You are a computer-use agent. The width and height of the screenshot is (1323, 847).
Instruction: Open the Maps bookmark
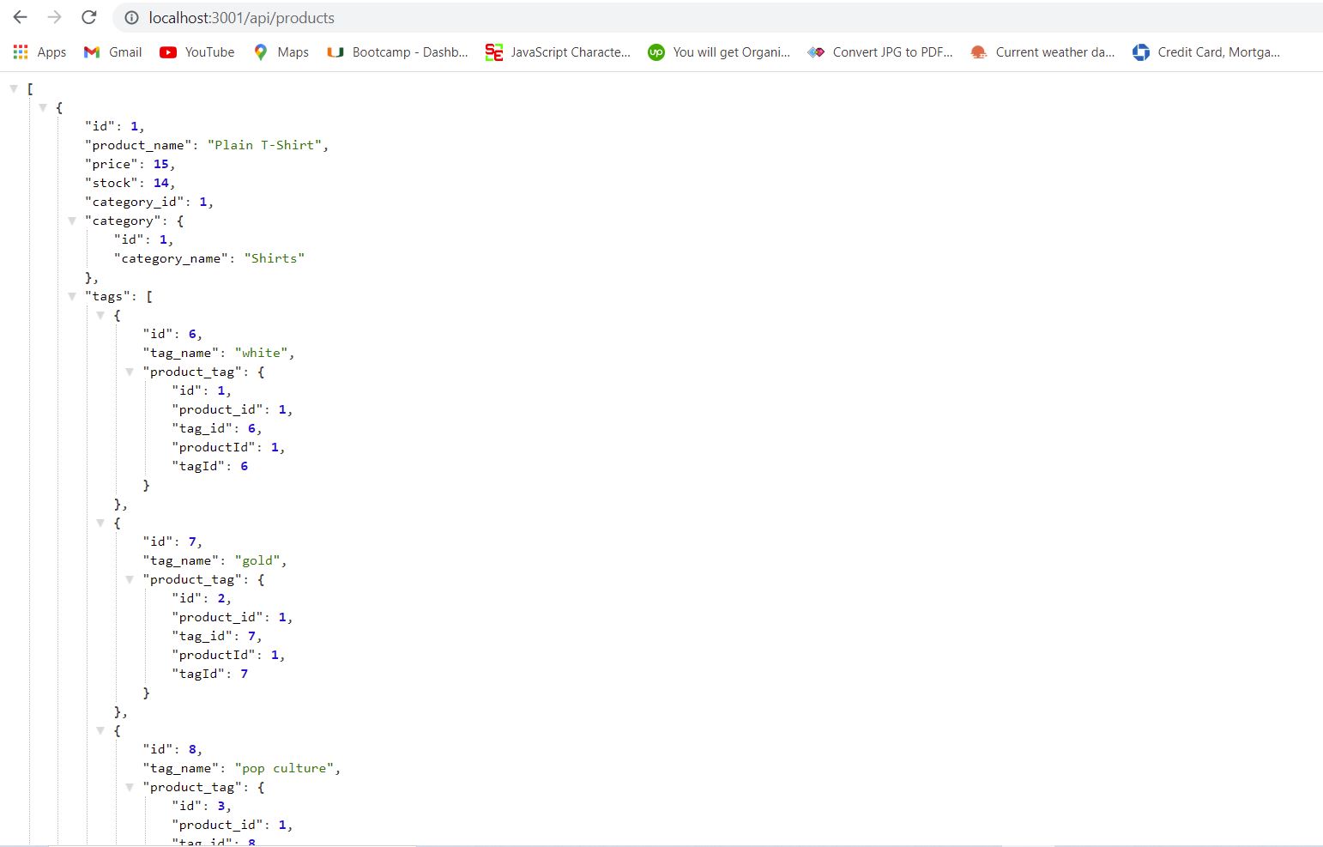point(280,51)
